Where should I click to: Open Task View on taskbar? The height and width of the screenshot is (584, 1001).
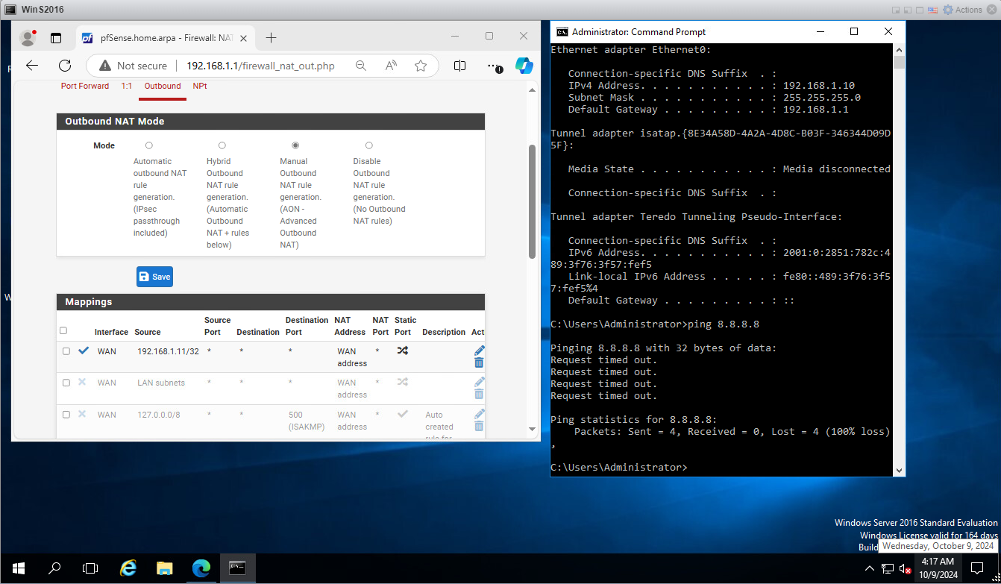(x=90, y=568)
